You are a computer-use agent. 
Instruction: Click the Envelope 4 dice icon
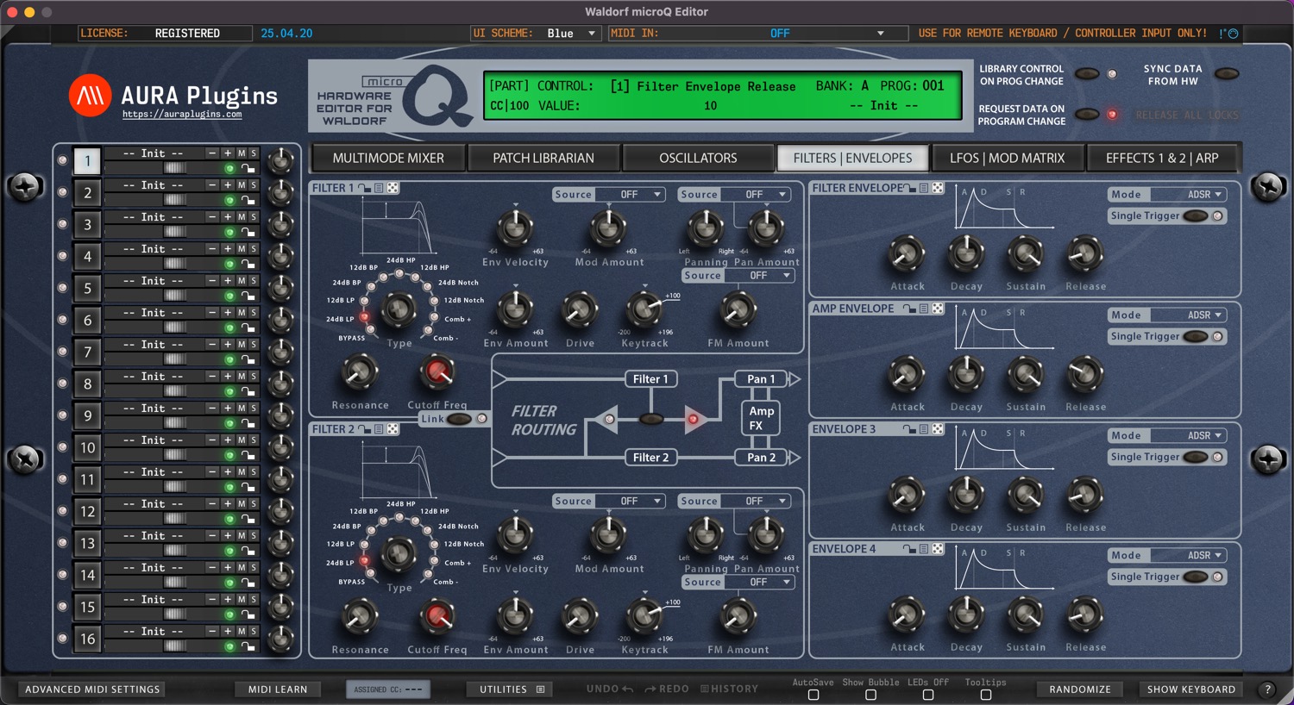938,549
